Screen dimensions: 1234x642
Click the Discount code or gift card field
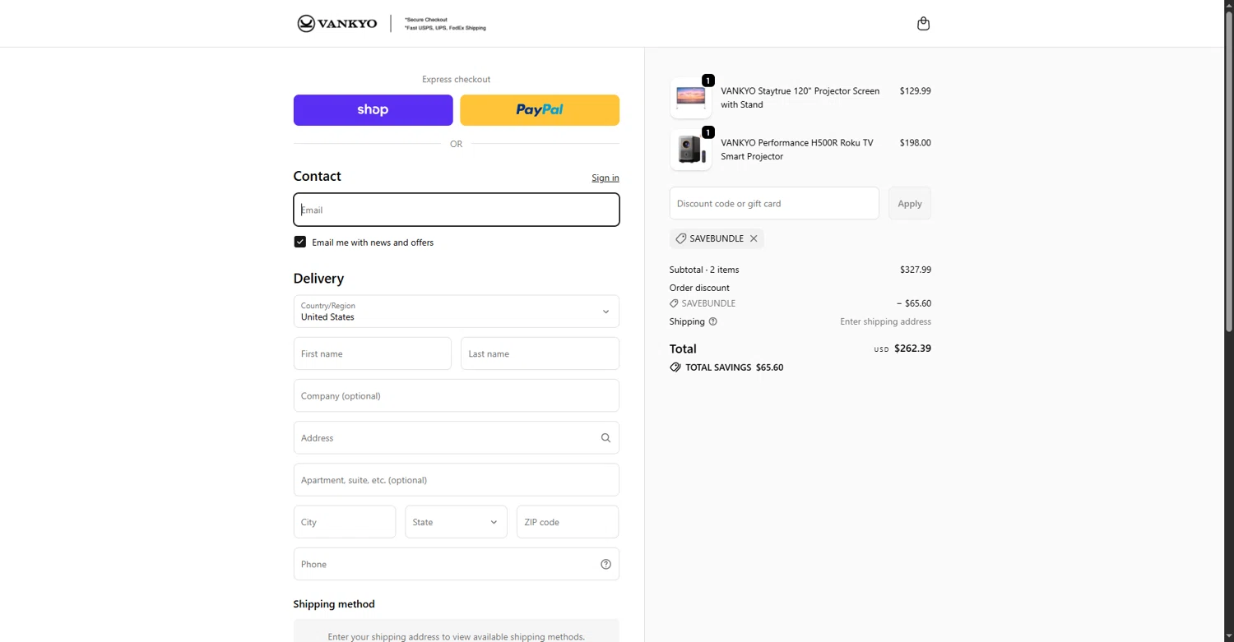coord(774,203)
